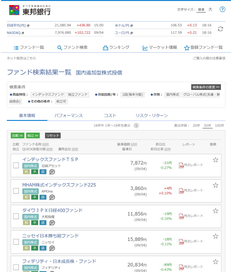Star the ニッセイ日本勝ち組ファンド fund
231x272 pixels.
point(216,236)
